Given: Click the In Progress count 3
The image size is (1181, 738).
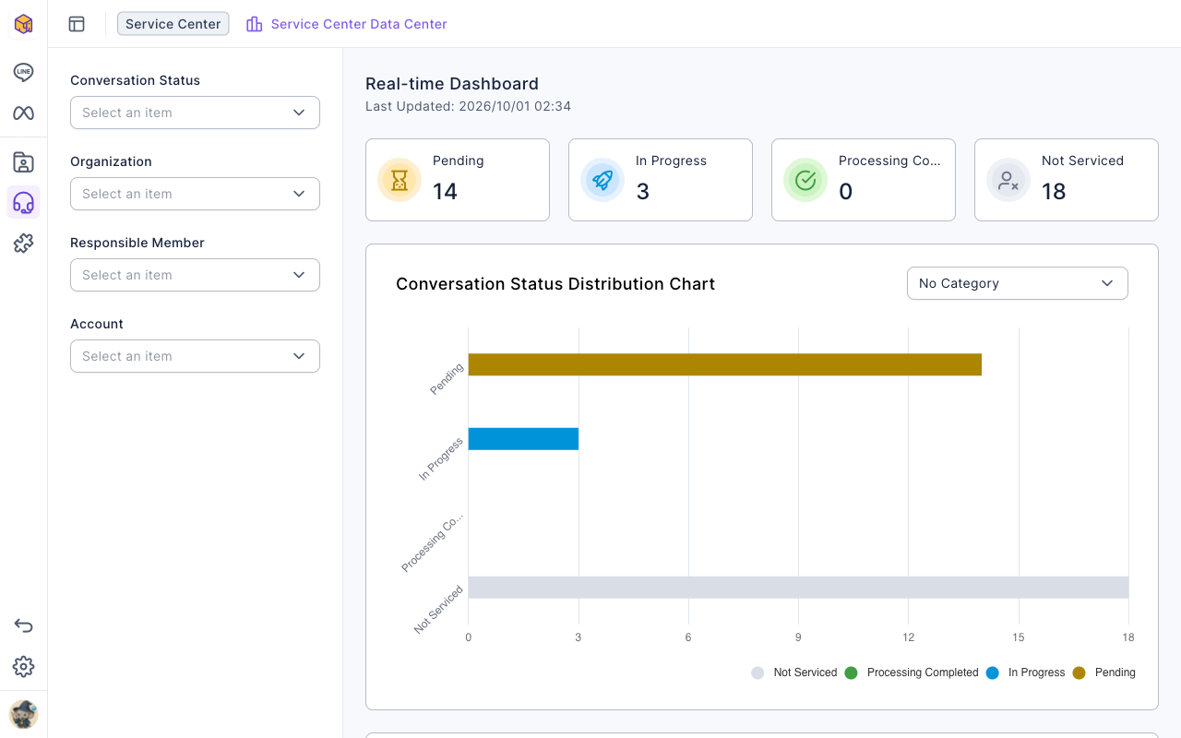Looking at the screenshot, I should [x=643, y=191].
